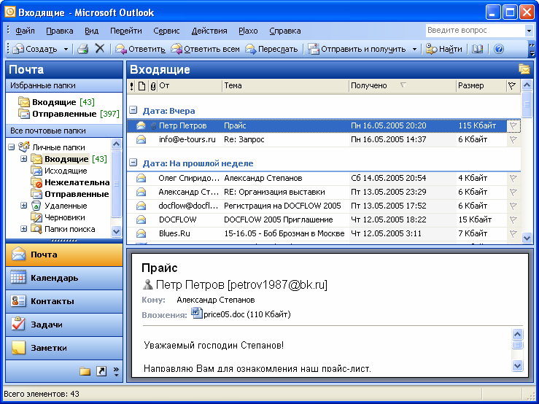Open the Правка menu
The width and height of the screenshot is (539, 404).
(x=60, y=31)
